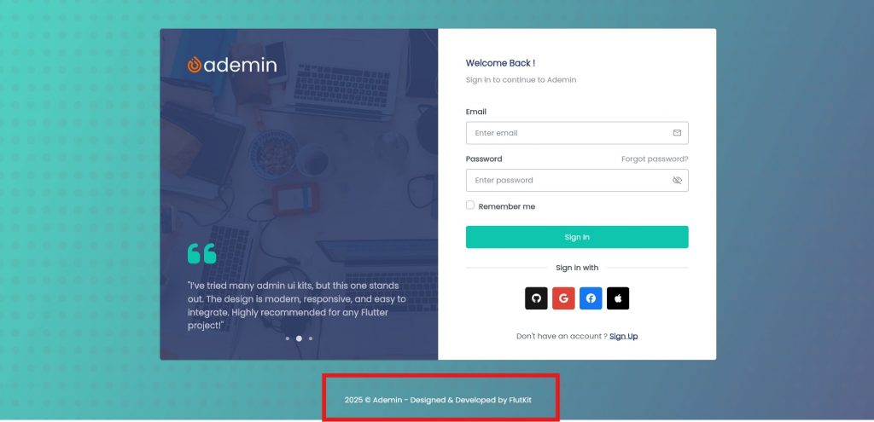The width and height of the screenshot is (874, 422).
Task: Click the green Sign In button
Action: tap(577, 237)
